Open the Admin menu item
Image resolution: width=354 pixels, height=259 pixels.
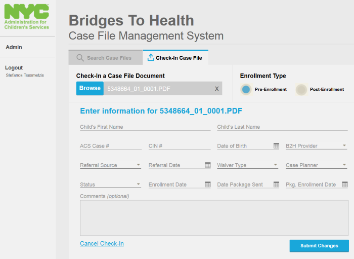pyautogui.click(x=14, y=47)
